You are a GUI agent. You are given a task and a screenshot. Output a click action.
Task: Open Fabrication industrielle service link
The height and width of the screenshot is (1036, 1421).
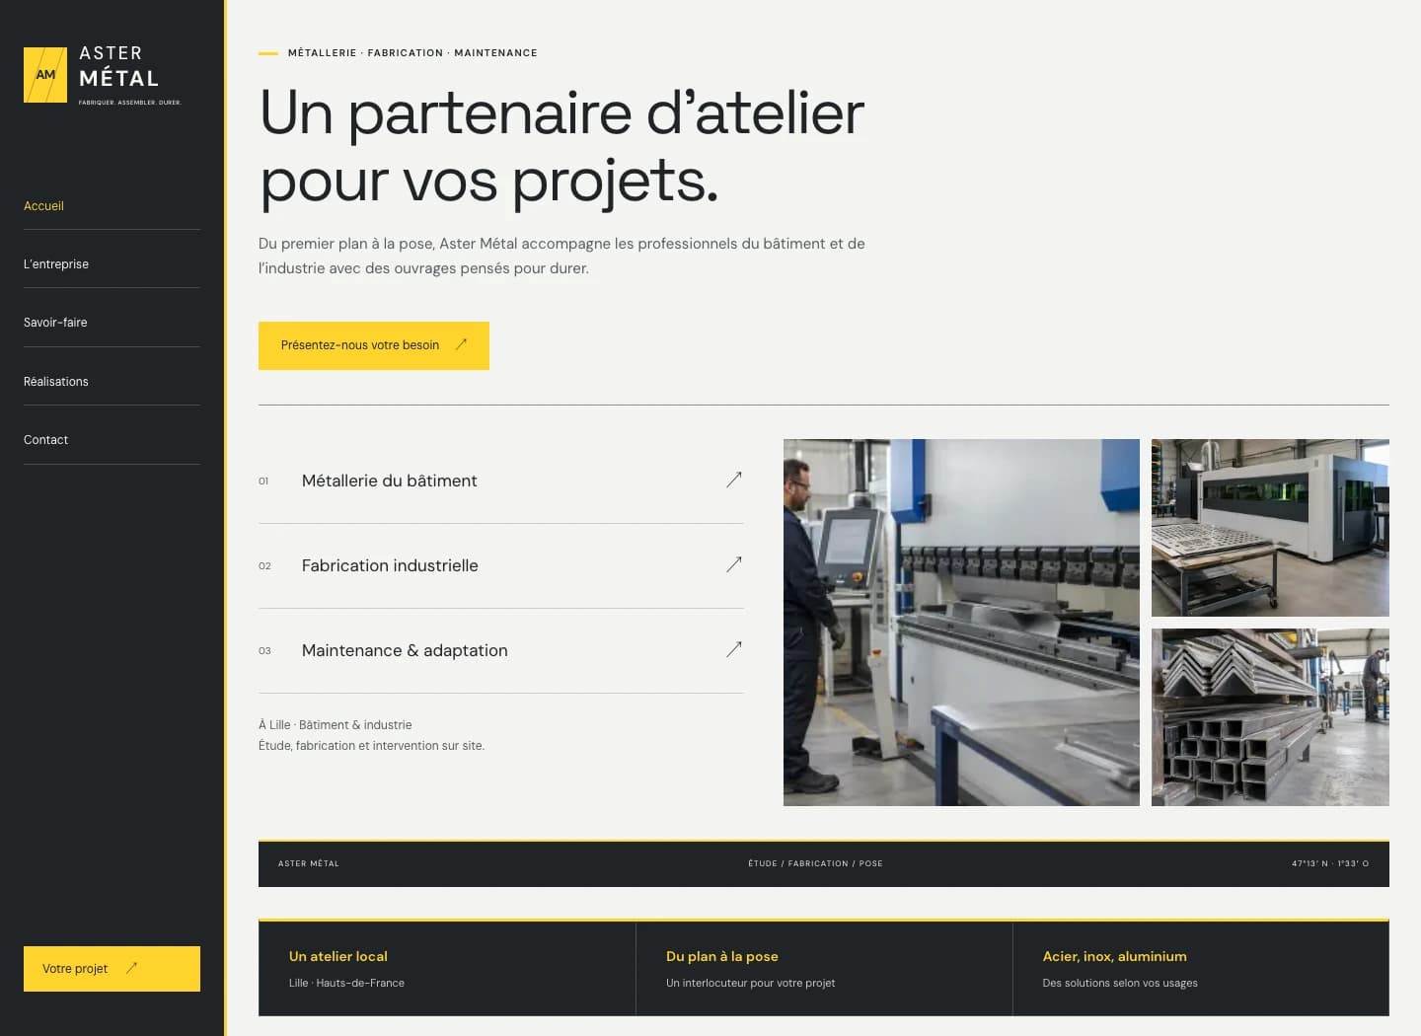[501, 565]
